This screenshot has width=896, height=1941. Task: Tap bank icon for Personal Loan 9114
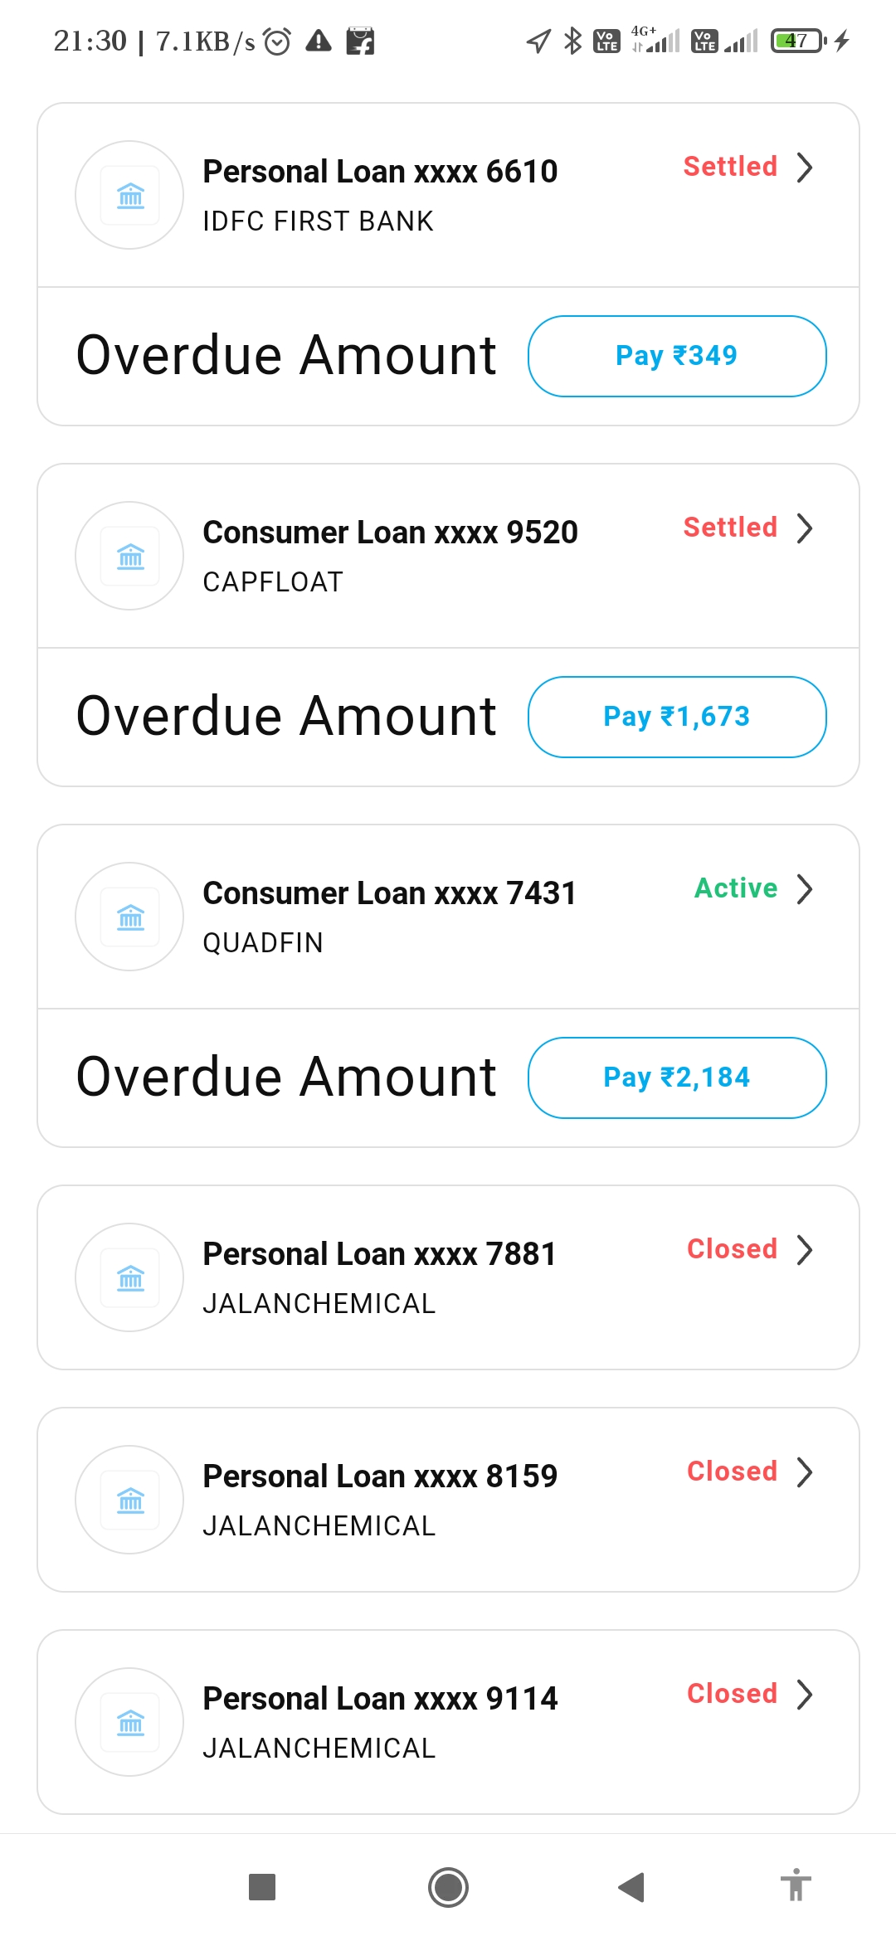[129, 1722]
